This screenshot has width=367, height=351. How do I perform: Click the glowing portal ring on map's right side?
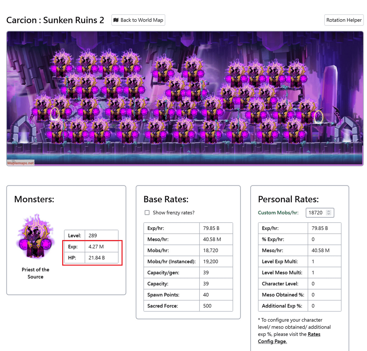click(x=318, y=117)
